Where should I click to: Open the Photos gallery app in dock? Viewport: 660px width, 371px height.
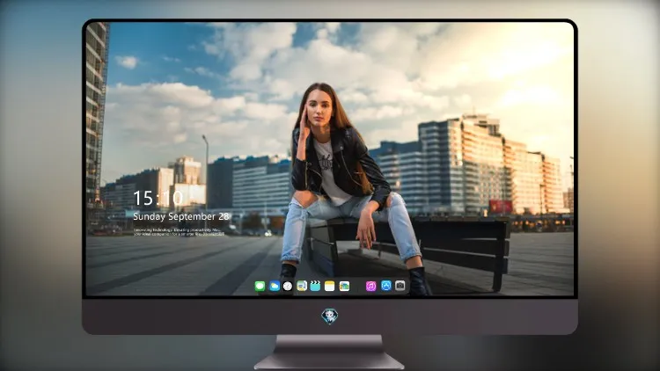(344, 286)
